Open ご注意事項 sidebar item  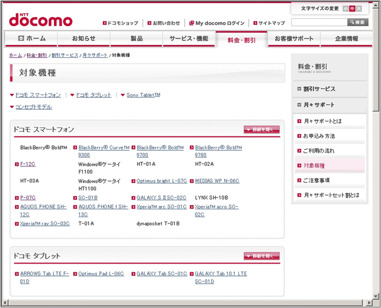[x=330, y=180]
